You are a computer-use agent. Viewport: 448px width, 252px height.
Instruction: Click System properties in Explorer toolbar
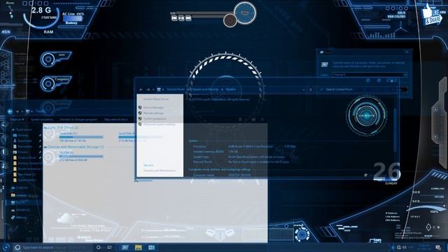[42, 120]
